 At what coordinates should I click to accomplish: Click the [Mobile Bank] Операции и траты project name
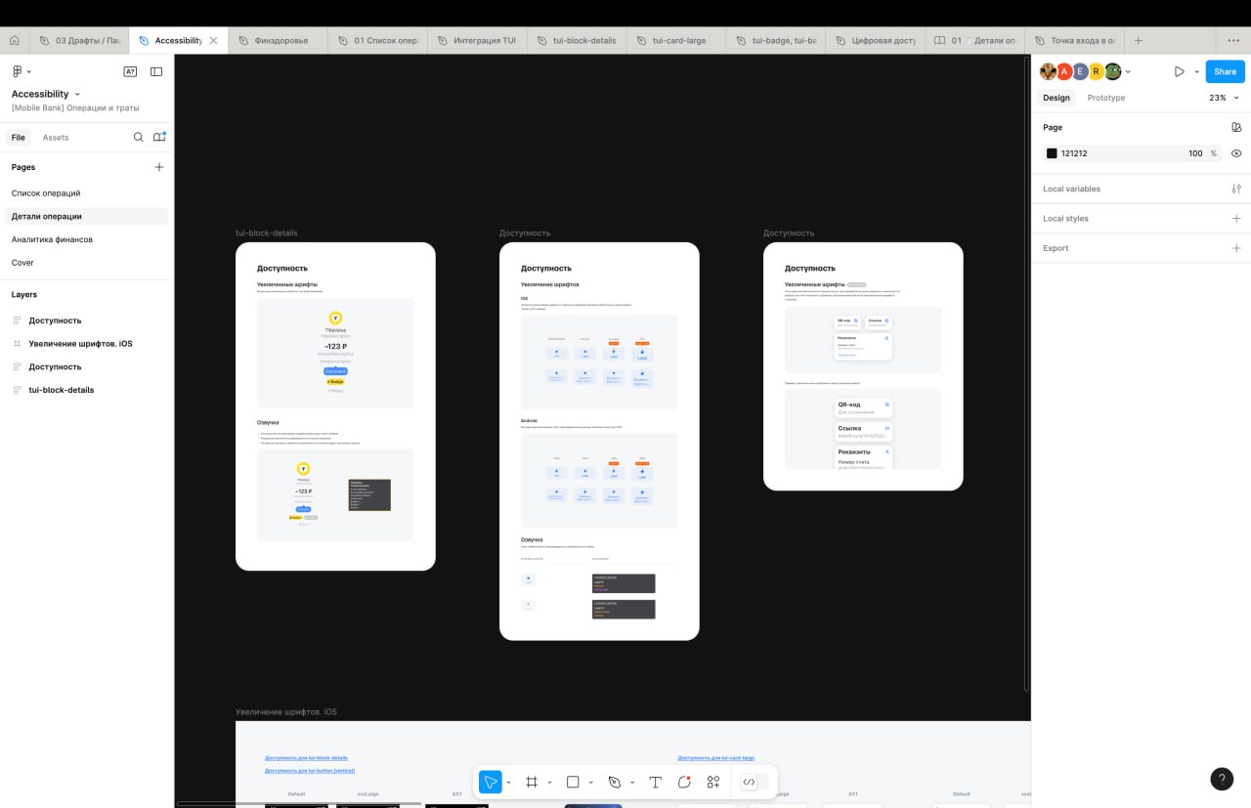pyautogui.click(x=75, y=107)
